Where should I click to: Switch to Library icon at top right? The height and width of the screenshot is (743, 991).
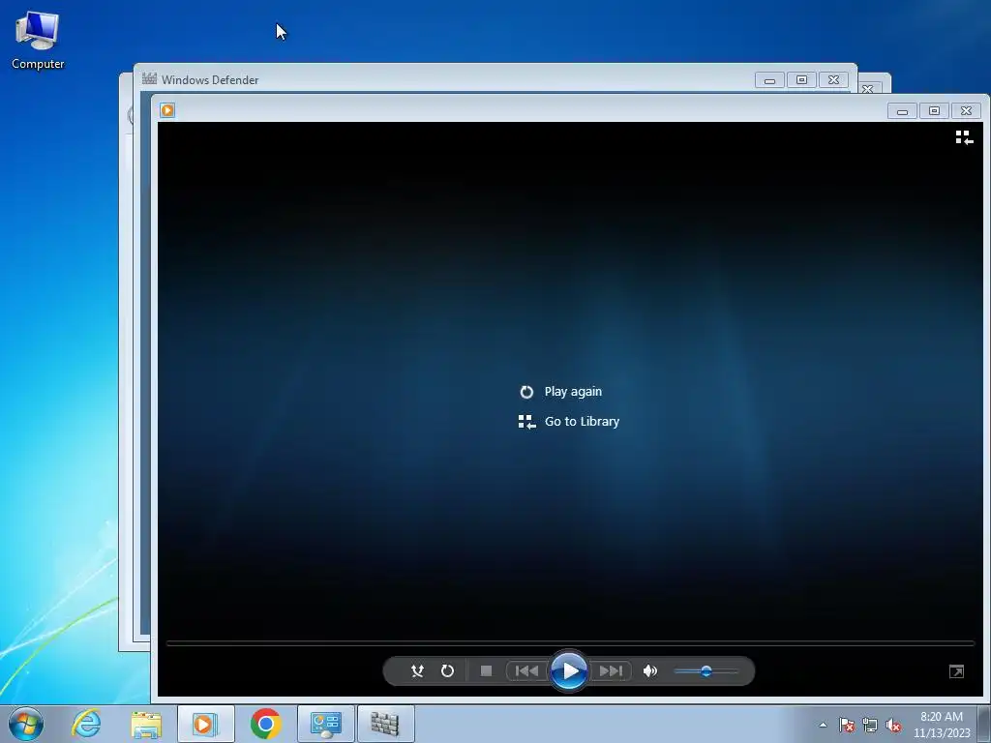pos(964,137)
